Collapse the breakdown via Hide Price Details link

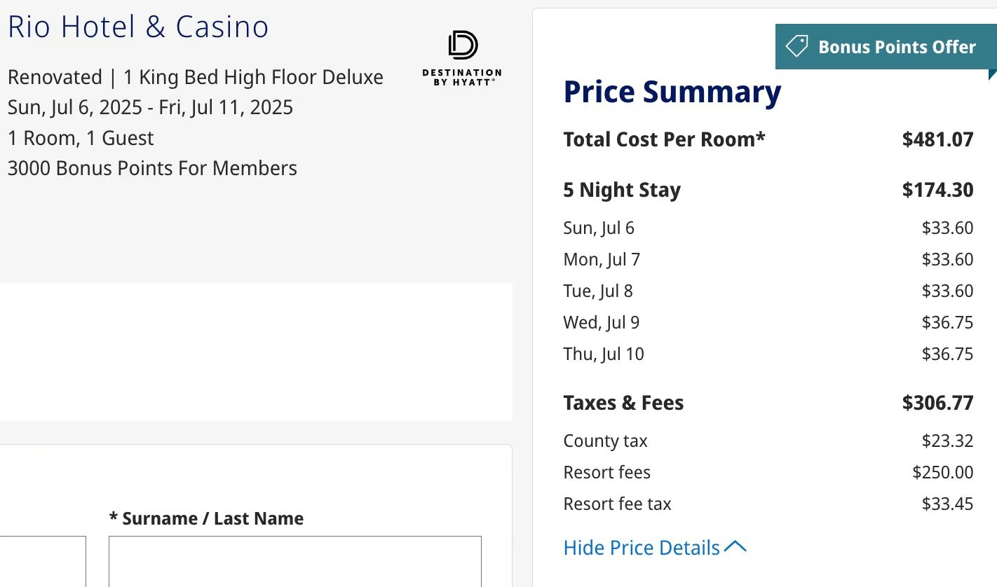(655, 548)
